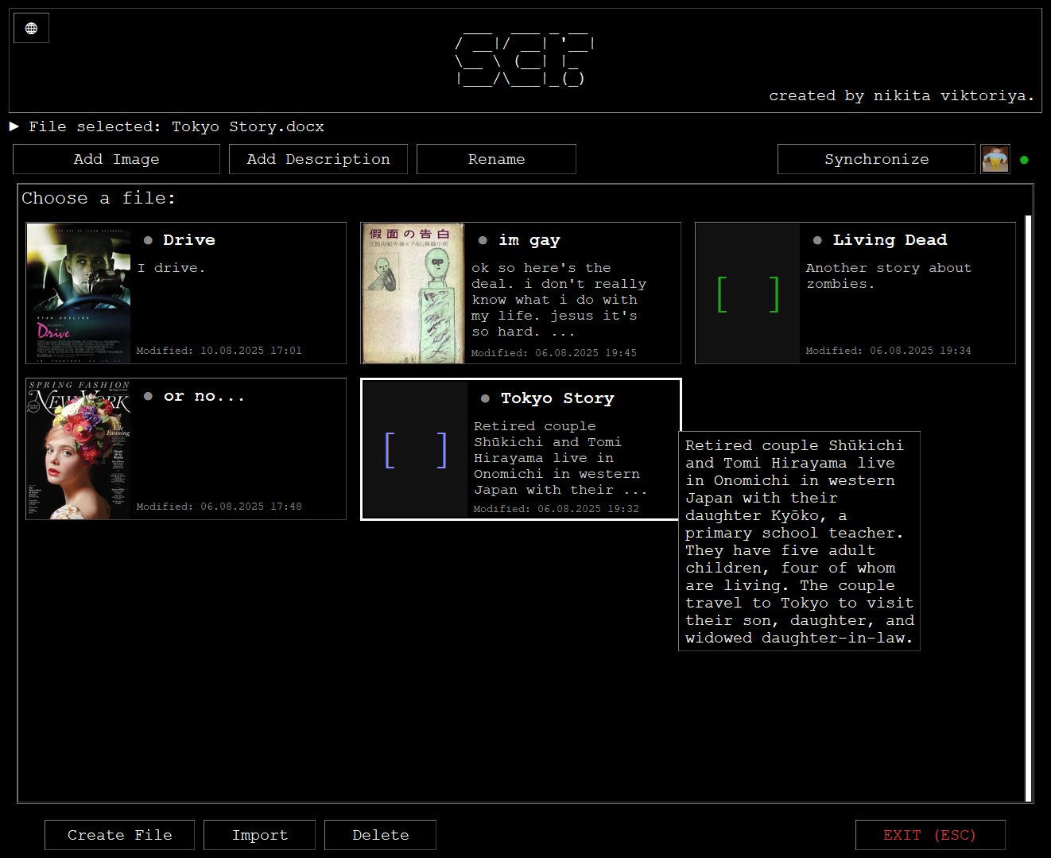Screen dimensions: 1051x858
Task: Click the arrow beside File selected
Action: pos(14,126)
